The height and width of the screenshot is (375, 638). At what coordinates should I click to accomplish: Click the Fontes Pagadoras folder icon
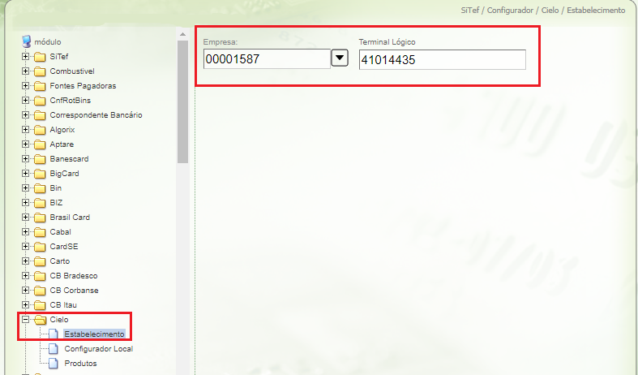pos(40,86)
